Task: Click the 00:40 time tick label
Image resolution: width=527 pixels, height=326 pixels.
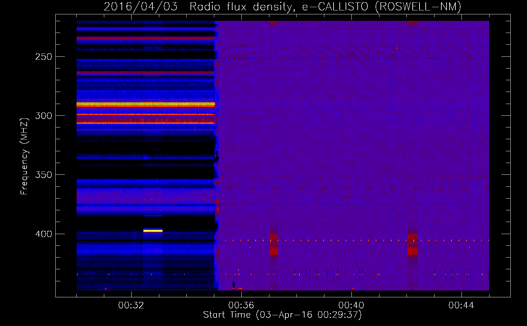Action: (x=351, y=305)
